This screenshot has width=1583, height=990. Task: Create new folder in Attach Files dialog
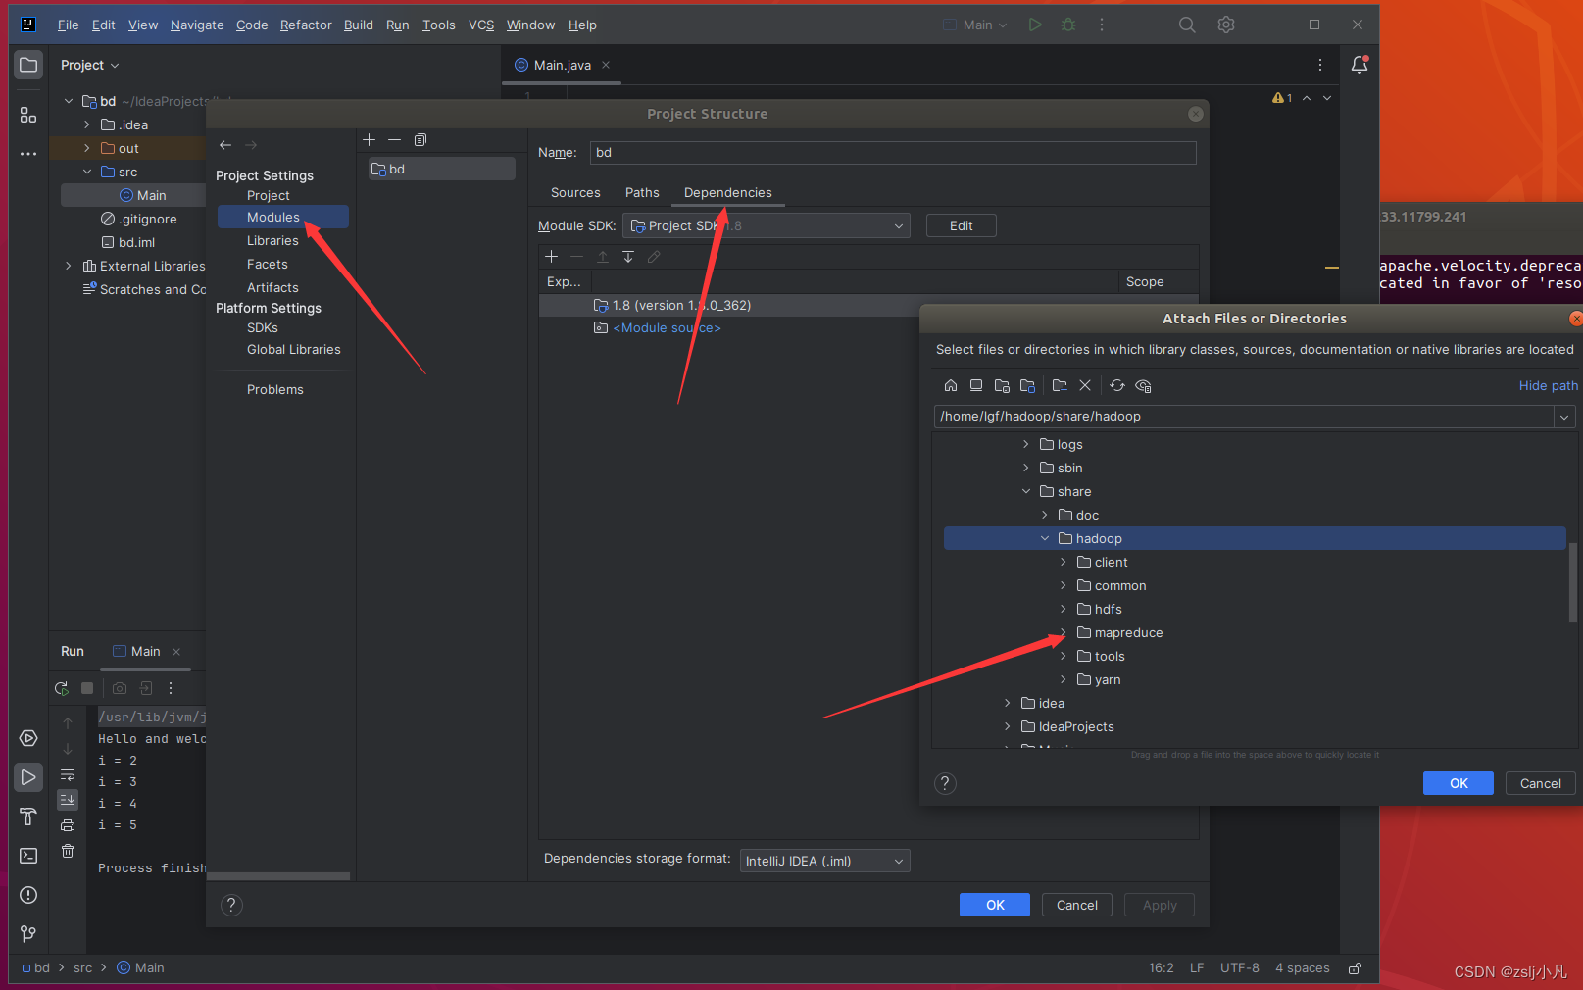(x=1060, y=386)
